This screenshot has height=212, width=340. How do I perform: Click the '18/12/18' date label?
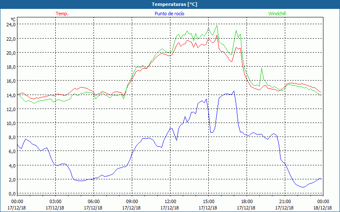(323, 208)
